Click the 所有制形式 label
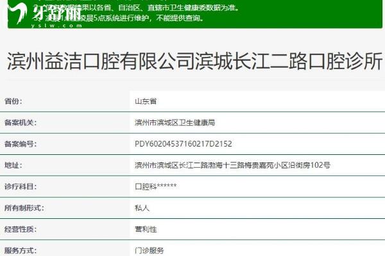The image size is (385, 256). 24,208
